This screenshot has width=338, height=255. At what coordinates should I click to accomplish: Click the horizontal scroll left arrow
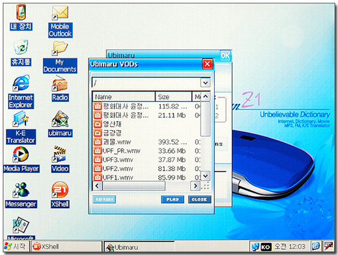[x=97, y=186]
